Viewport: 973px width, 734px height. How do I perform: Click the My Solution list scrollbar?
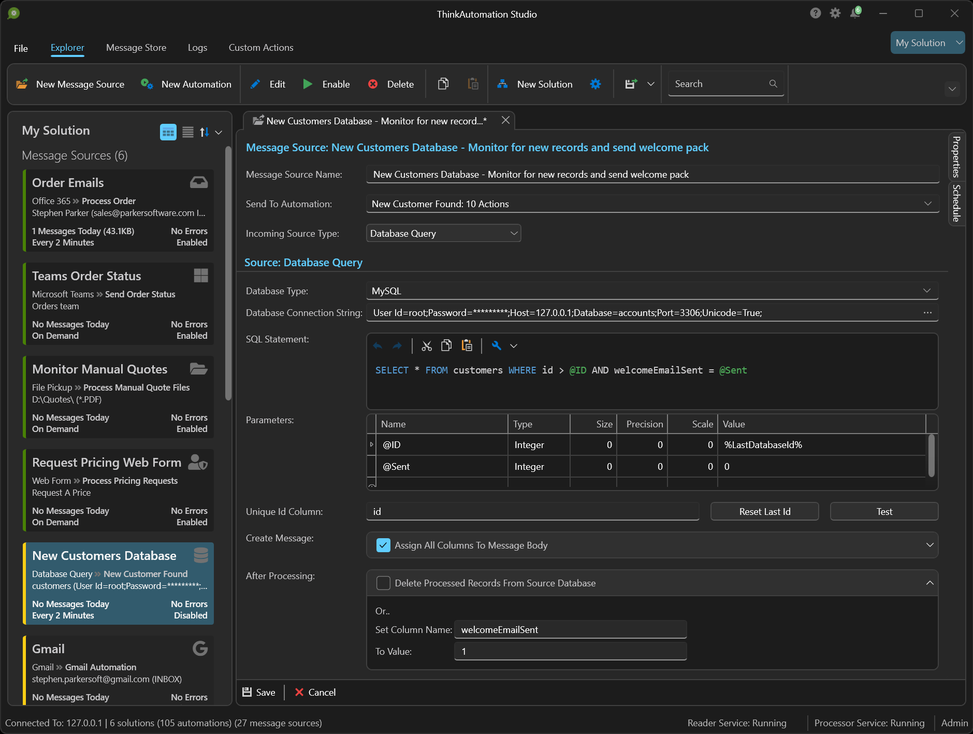click(228, 273)
